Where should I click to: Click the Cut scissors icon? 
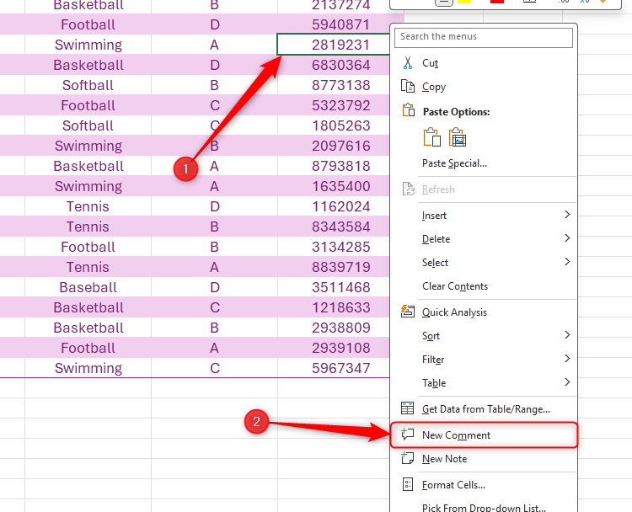click(x=408, y=63)
